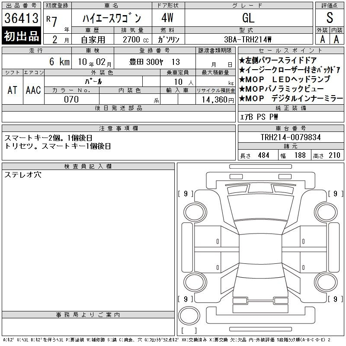Select the lot number 36413
Image resolution: width=346 pixels, height=346 pixels.
tap(22, 19)
